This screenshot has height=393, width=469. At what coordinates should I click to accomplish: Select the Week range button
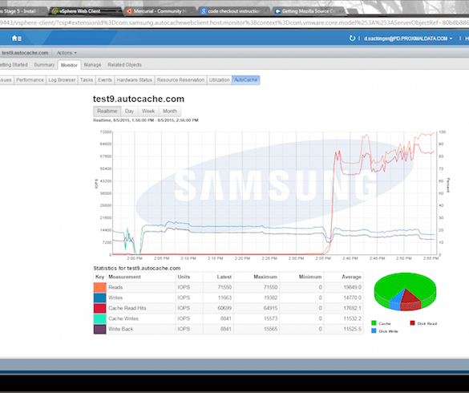coord(148,111)
